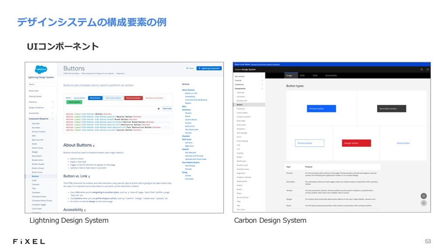Open Activity Timeline in Lightning sidebar

(x=38, y=132)
